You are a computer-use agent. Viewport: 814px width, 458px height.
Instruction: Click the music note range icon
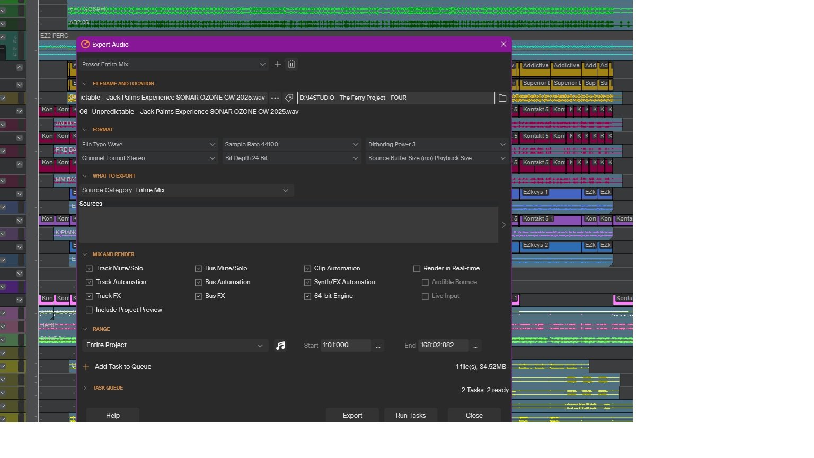[x=280, y=346]
